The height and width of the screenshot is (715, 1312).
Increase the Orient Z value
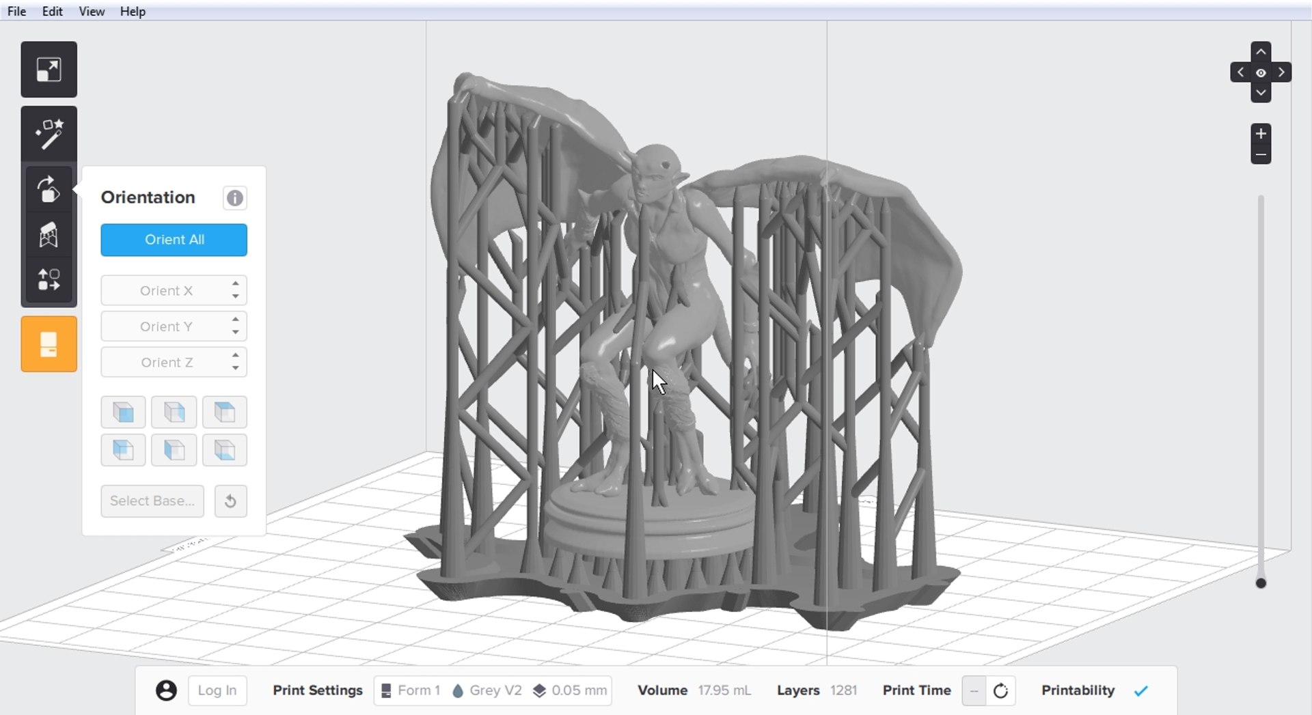(235, 355)
